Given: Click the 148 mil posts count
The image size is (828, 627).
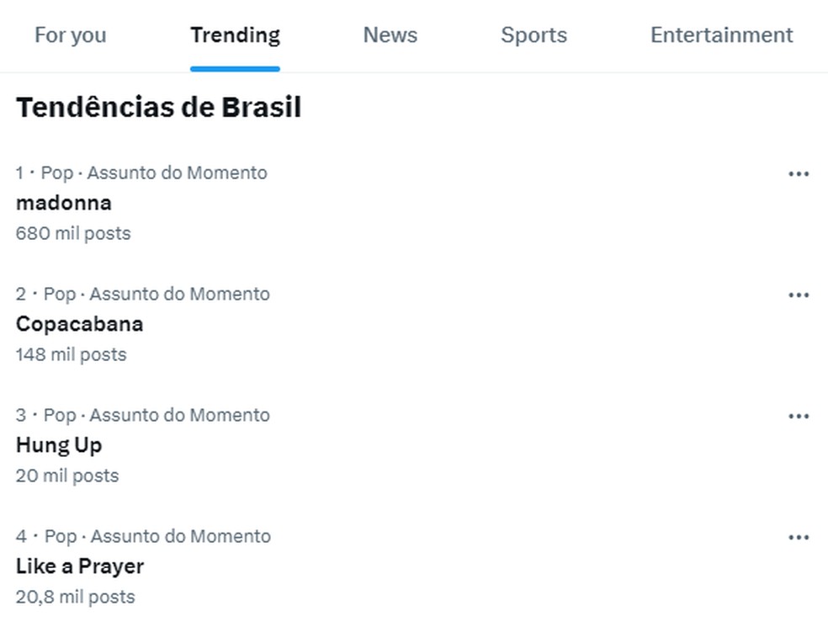Looking at the screenshot, I should 71,354.
